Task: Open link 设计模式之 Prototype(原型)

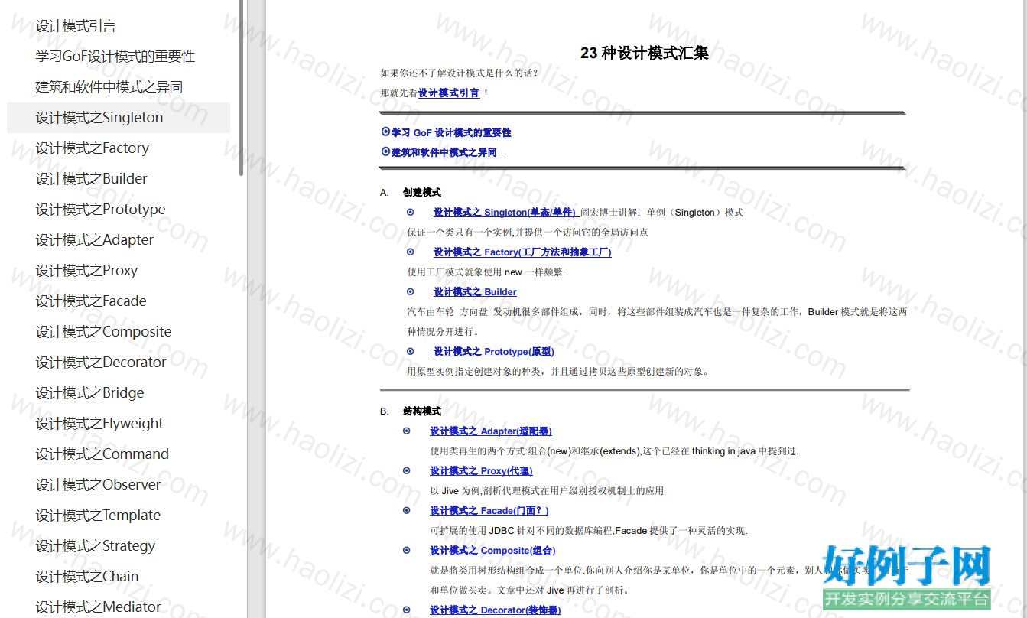Action: point(494,351)
